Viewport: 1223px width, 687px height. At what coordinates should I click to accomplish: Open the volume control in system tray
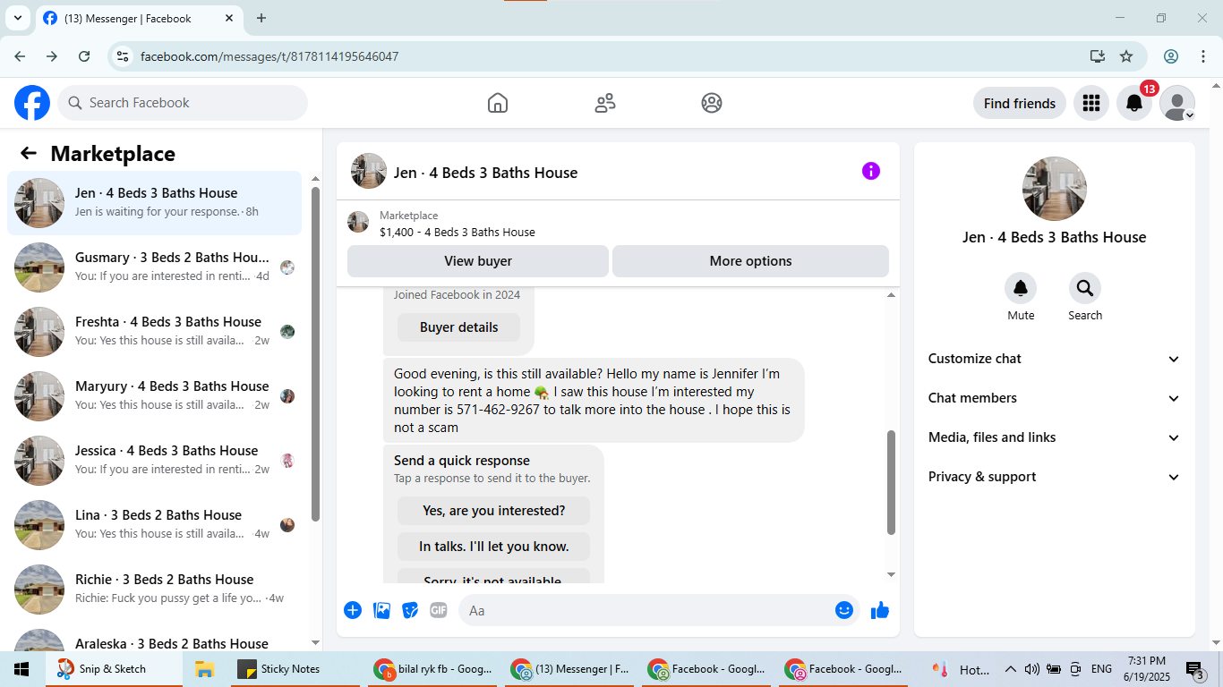click(1032, 669)
